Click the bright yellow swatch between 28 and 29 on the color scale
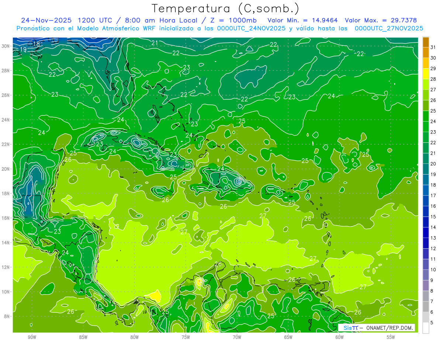The height and width of the screenshot is (342, 443). pyautogui.click(x=426, y=74)
